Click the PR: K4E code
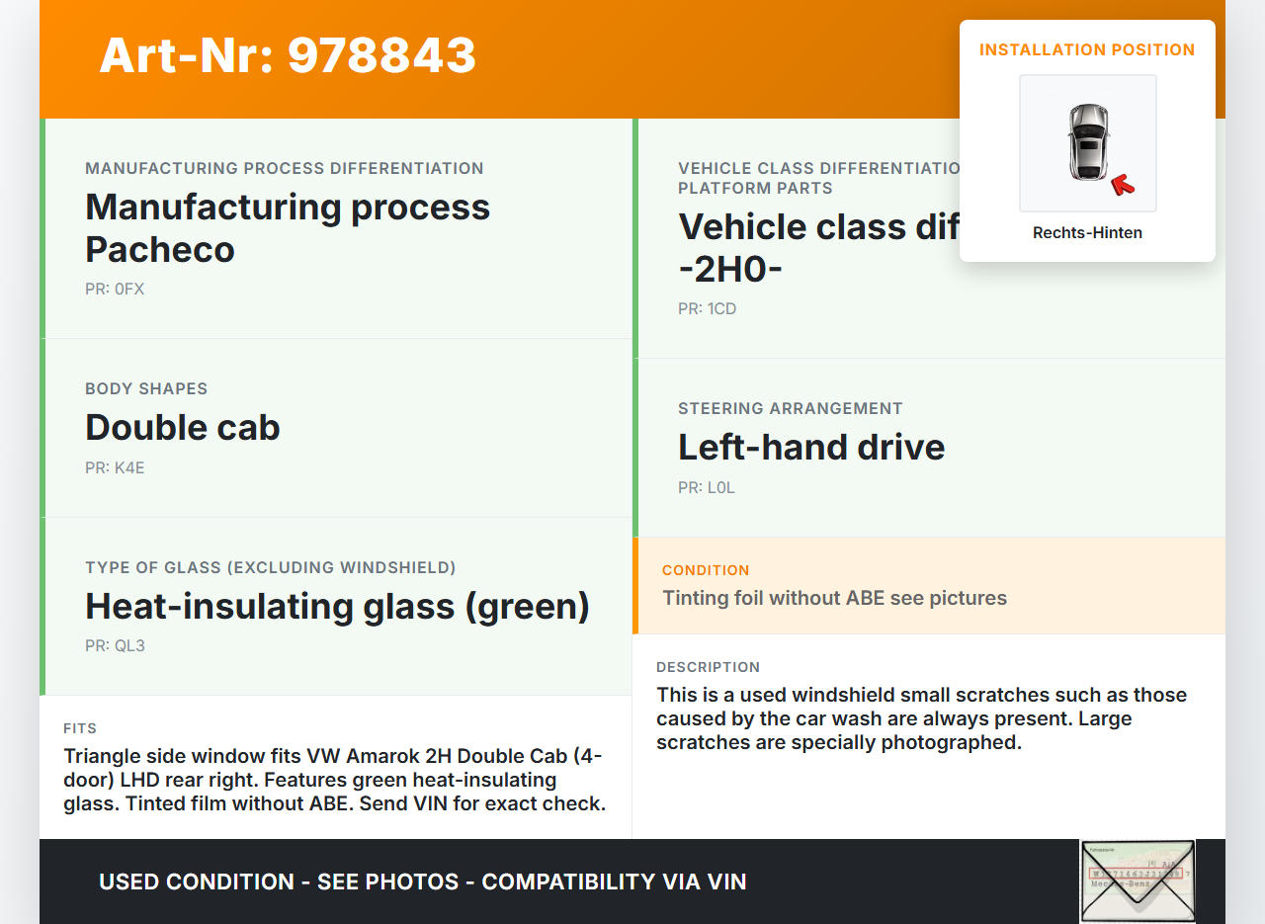 [115, 468]
